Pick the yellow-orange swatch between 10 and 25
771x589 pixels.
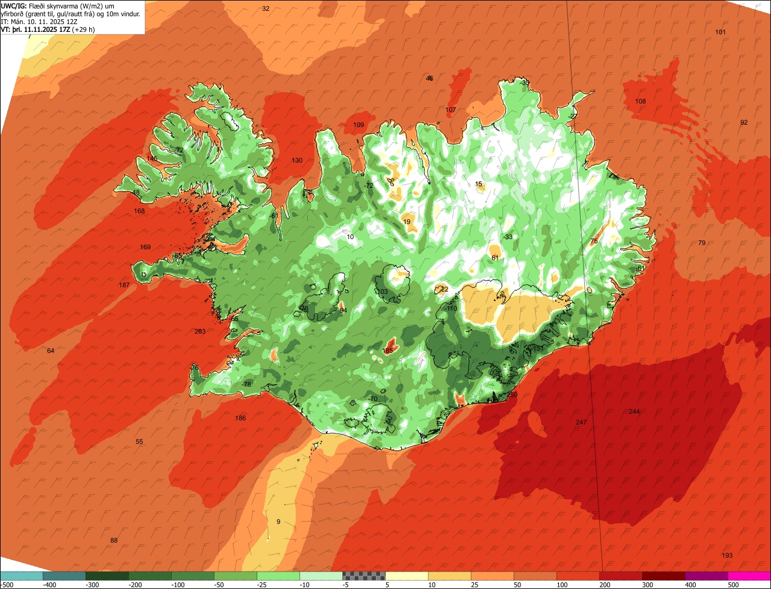coord(449,576)
